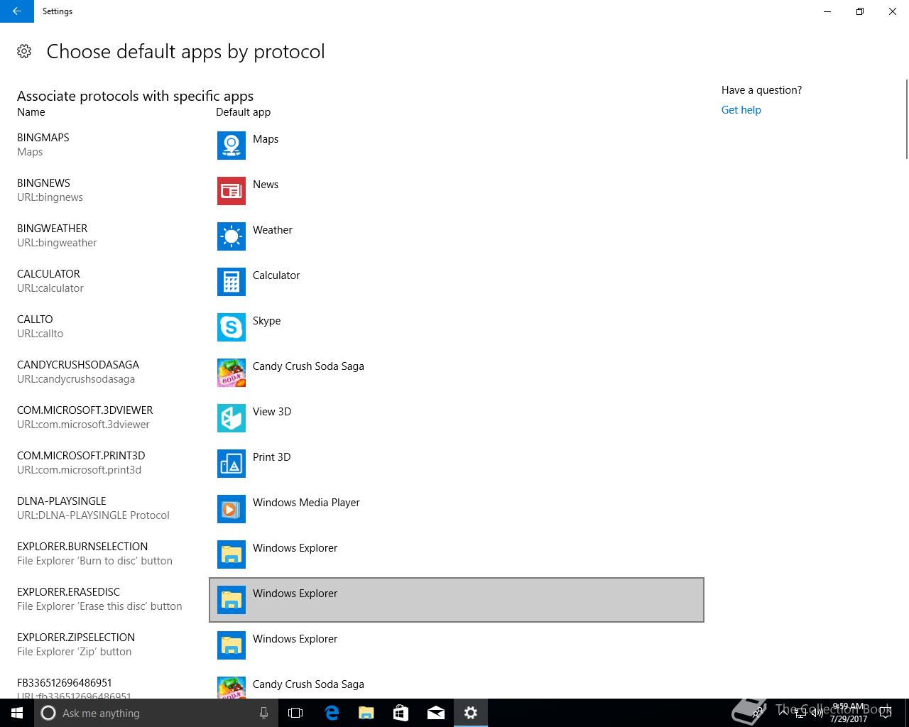Screen dimensions: 909x727
Task: Select the COM.MICROSOFT.3DVIEWER protocol name
Action: tap(85, 410)
